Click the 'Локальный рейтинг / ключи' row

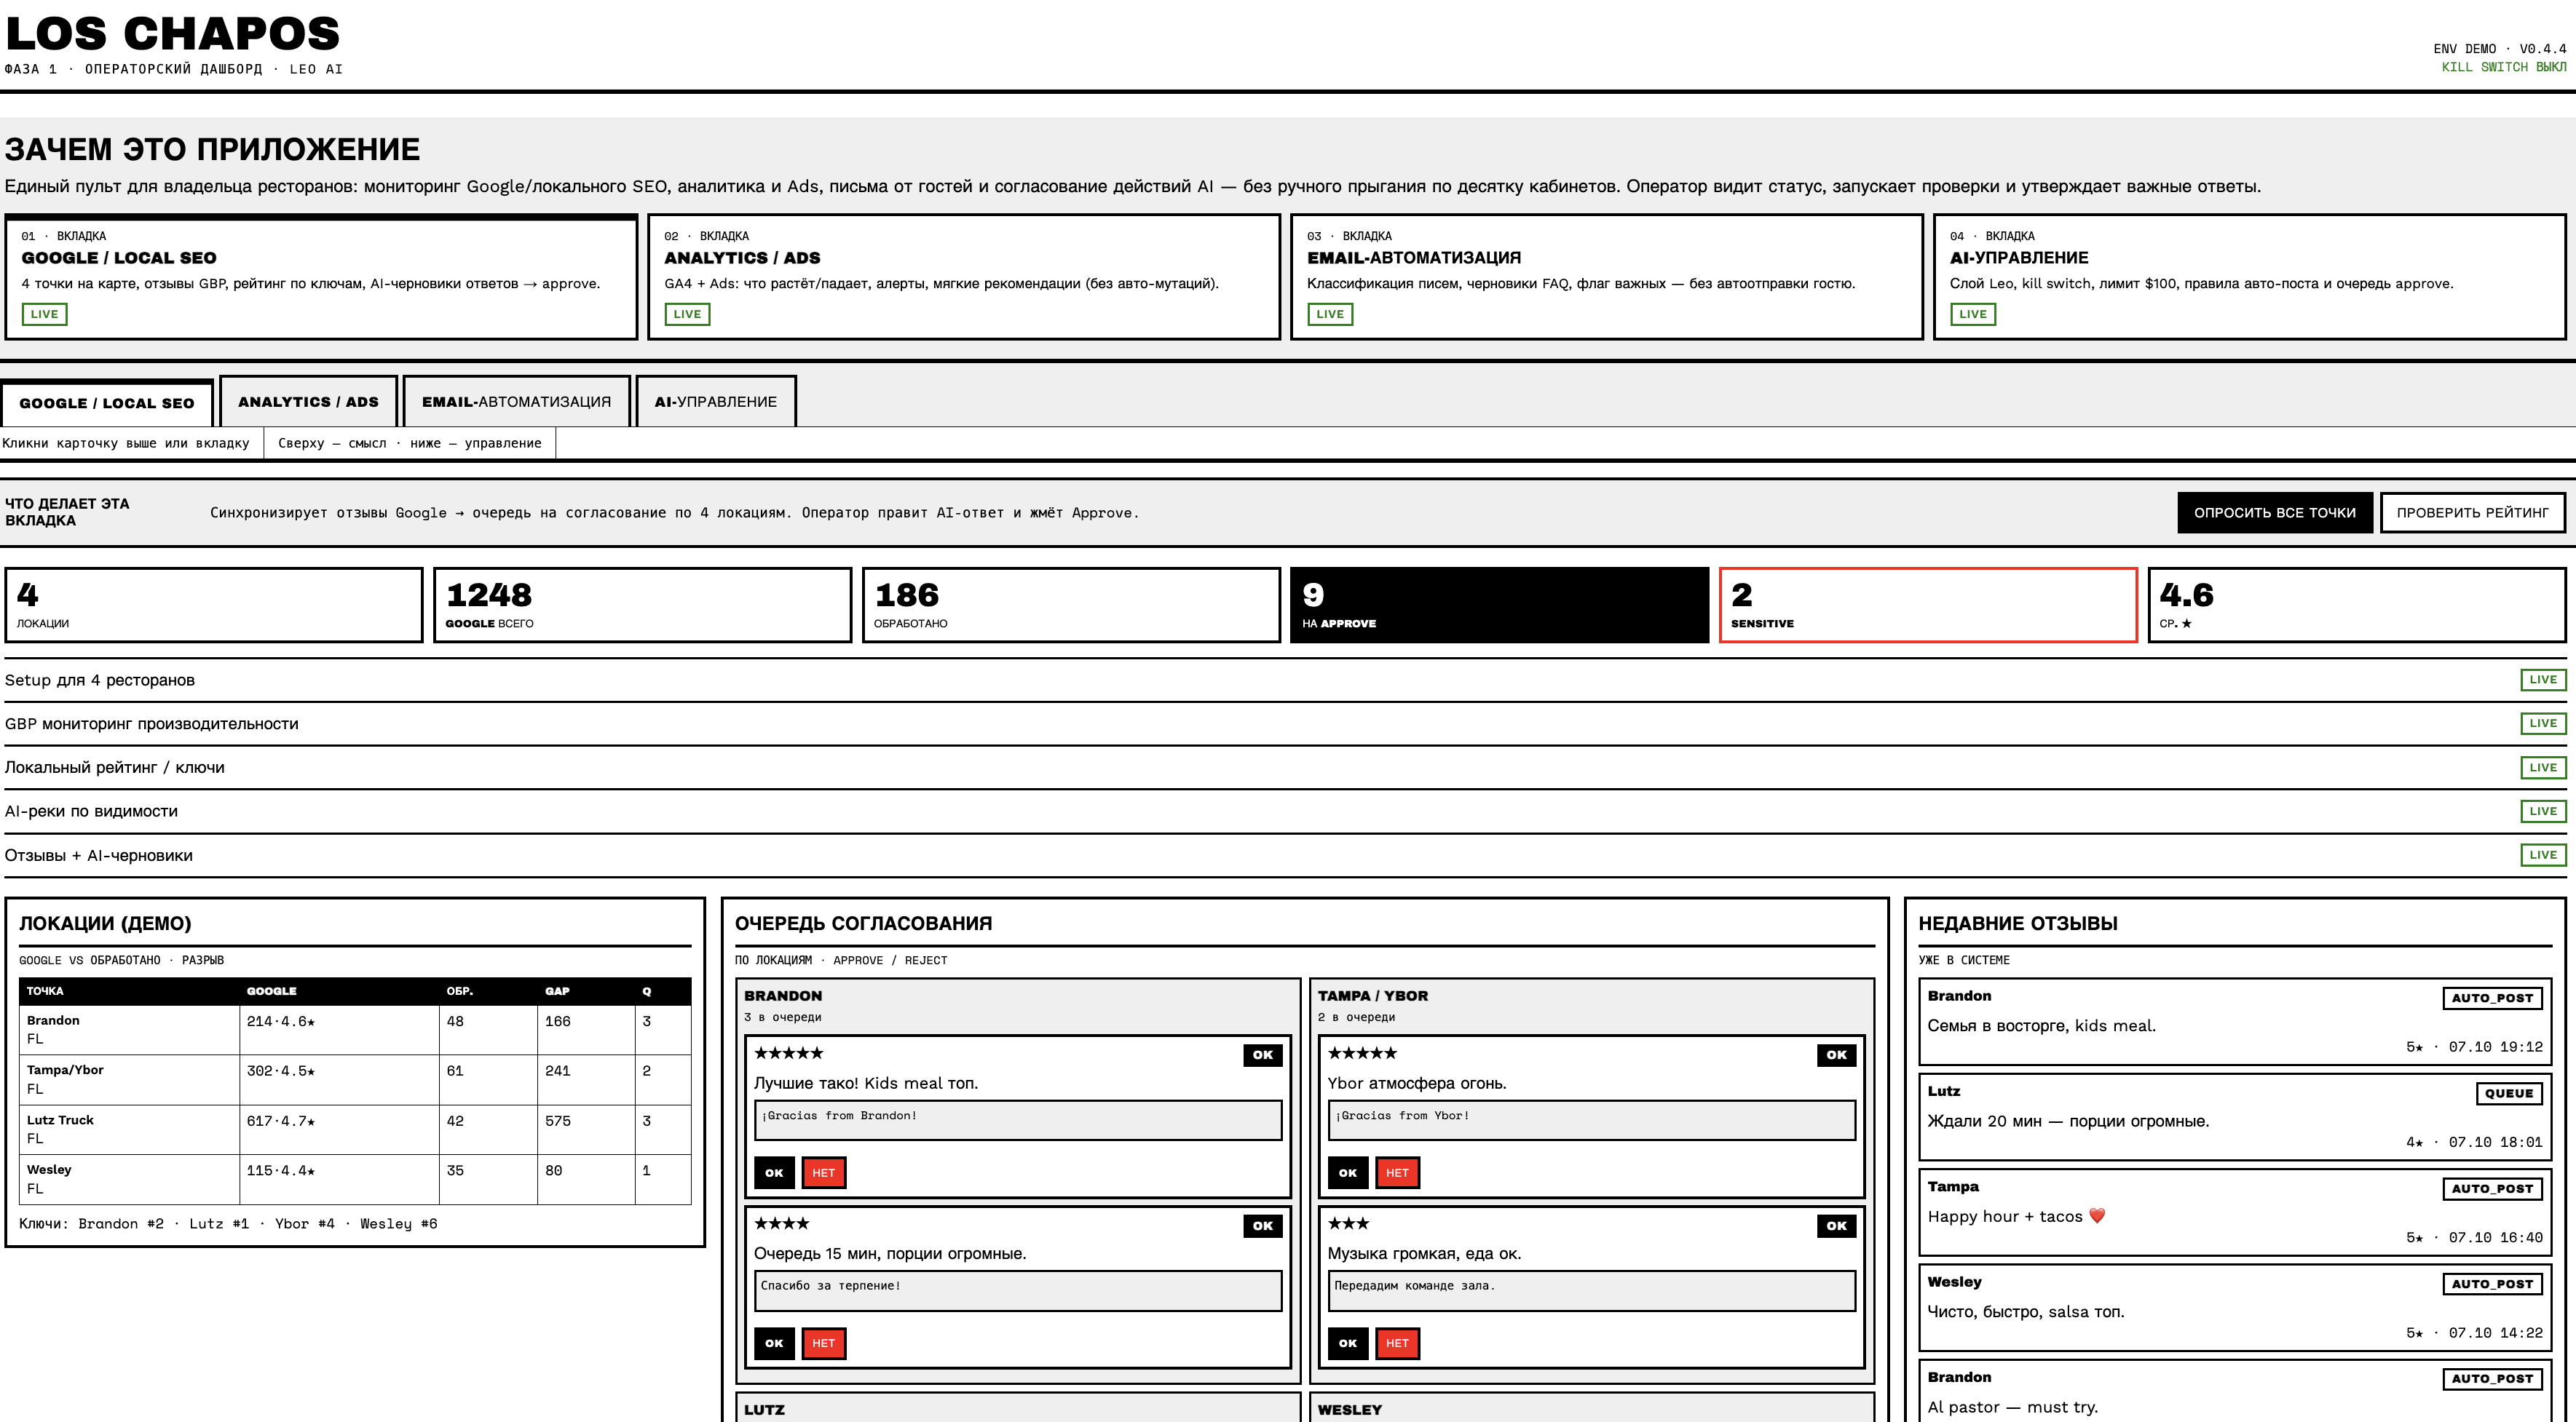coord(1286,768)
